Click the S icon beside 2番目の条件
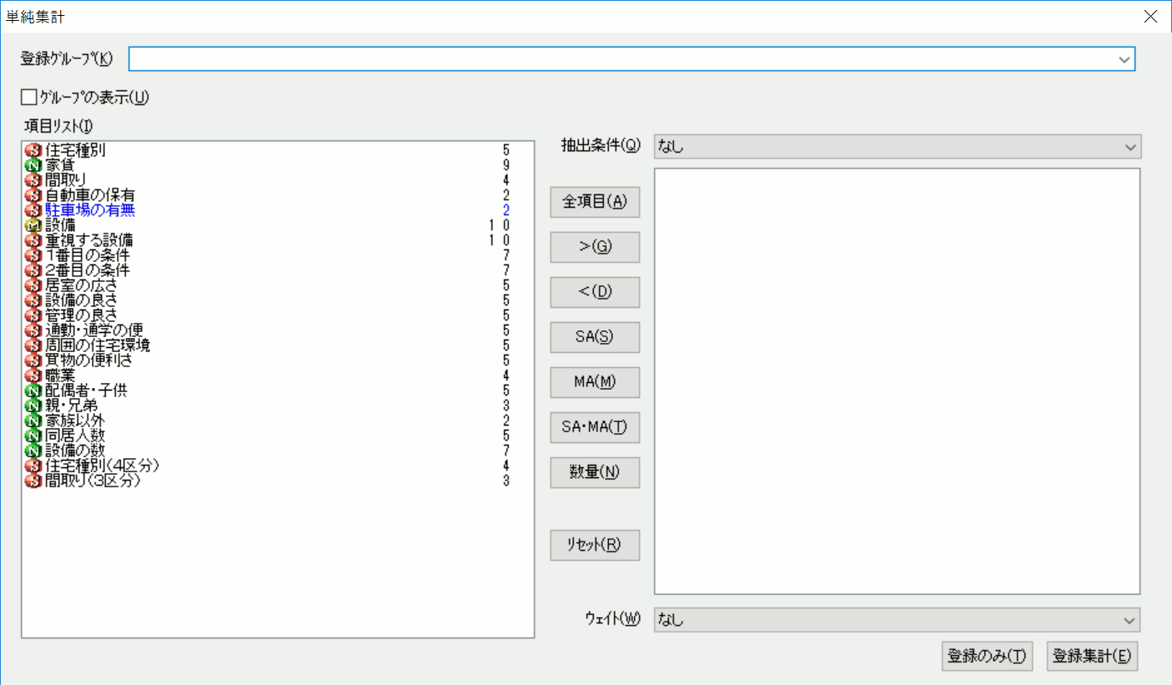 coord(33,270)
